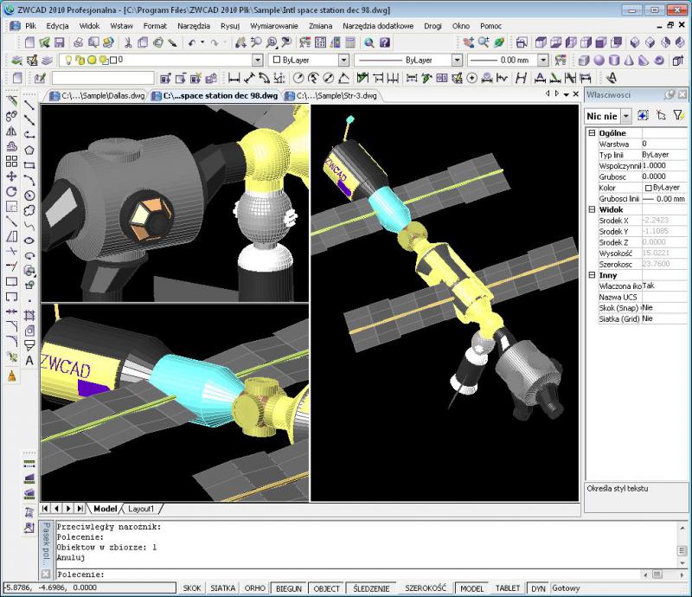Toggle BIEGUN polar tracking
692x597 pixels.
pyautogui.click(x=289, y=588)
